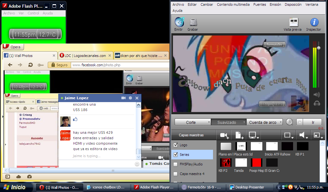Open Flash Player Control menu
This screenshot has height=192, width=328.
coord(33,13)
